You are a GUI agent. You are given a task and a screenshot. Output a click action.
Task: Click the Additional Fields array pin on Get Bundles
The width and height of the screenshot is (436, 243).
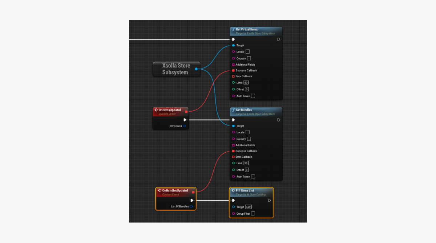(x=233, y=145)
